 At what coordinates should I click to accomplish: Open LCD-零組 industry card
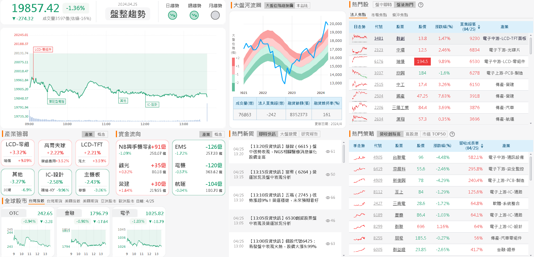(x=18, y=153)
